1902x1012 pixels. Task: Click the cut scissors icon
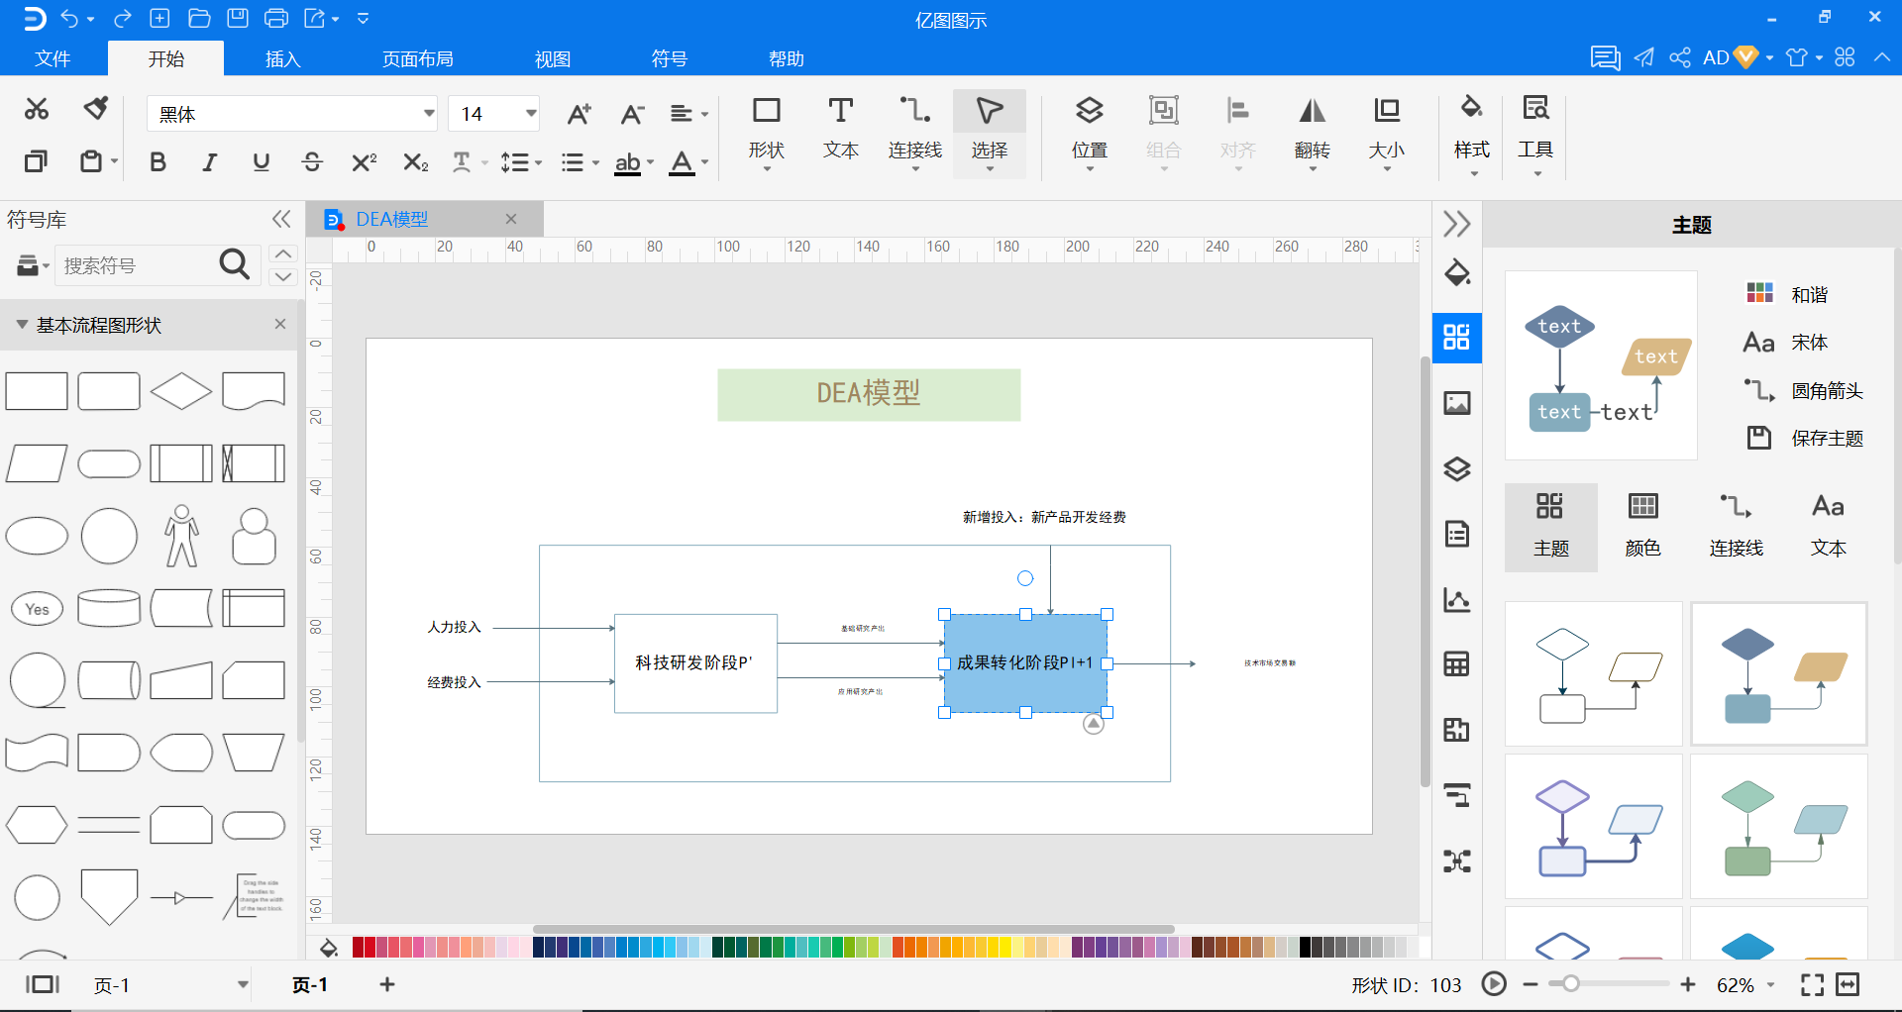[37, 108]
